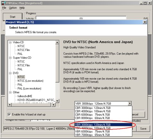Click the Cancel button in the wizard
This screenshot has height=139, width=153.
coord(139,114)
